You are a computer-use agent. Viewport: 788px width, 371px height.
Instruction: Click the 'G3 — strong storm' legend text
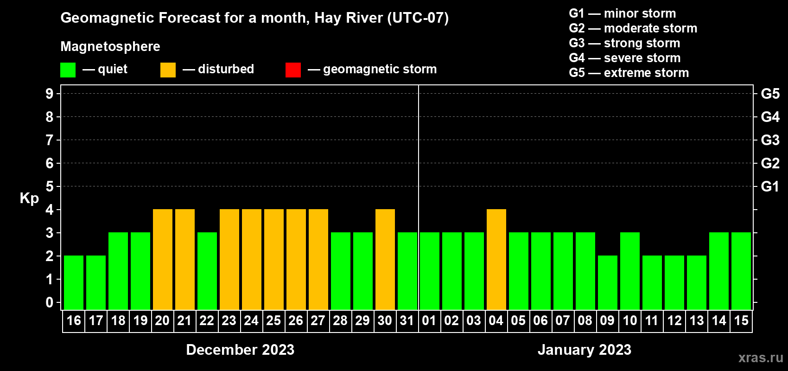(x=625, y=43)
